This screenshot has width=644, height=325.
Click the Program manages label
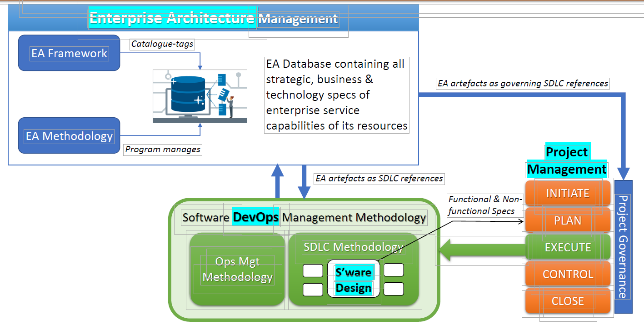point(162,150)
